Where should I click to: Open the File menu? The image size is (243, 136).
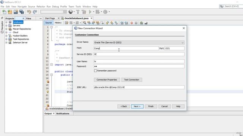[x=3, y=7]
